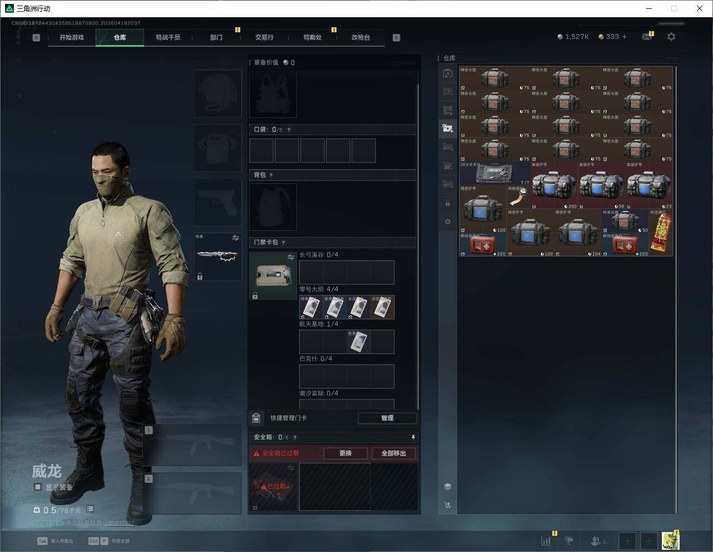Switch to the 开始游戏 tab
The width and height of the screenshot is (713, 552).
point(72,37)
